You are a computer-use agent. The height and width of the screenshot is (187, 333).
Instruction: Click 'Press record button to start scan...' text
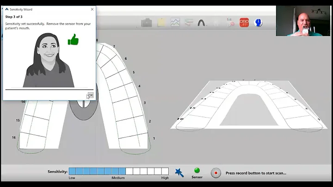coord(256,173)
